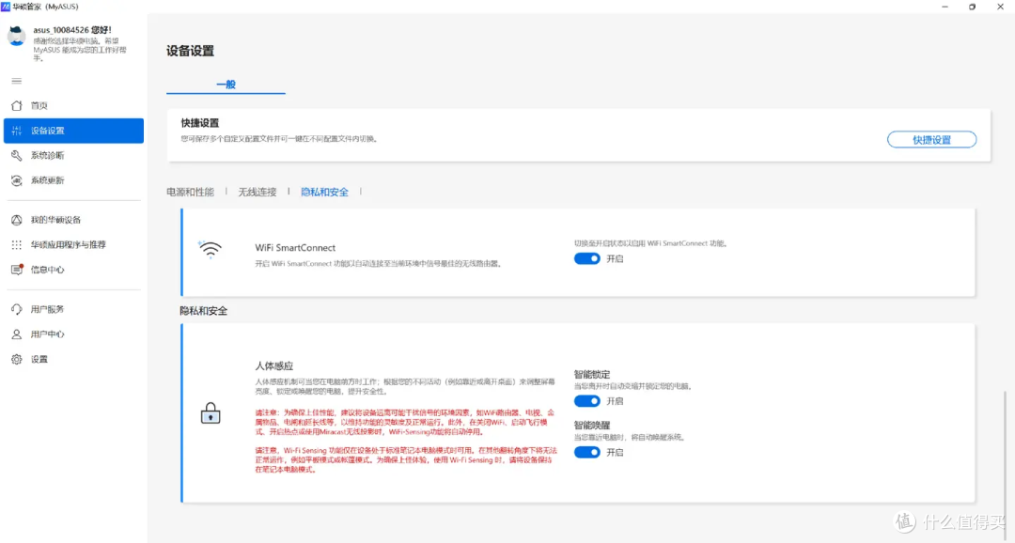Click the home icon beside 首页
The width and height of the screenshot is (1015, 543).
coord(17,105)
